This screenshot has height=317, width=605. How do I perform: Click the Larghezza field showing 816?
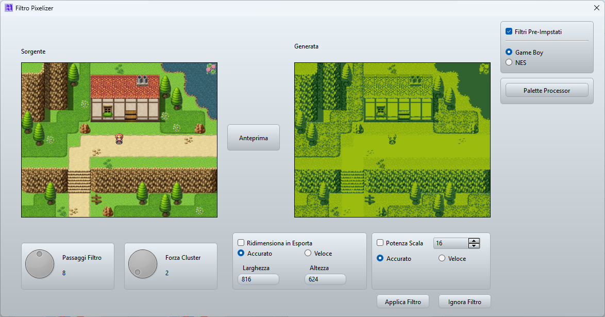point(258,279)
